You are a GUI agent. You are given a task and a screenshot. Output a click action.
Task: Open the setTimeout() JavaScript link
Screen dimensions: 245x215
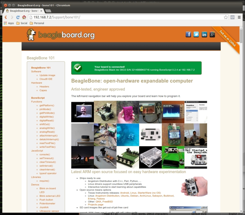coord(47,158)
